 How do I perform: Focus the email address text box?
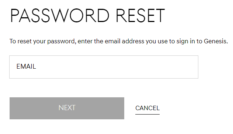[104, 67]
